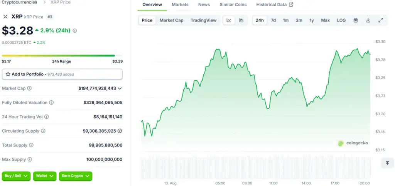This screenshot has height=186, width=395.
Task: Click the 100,000,000,000 max supply value
Action: pyautogui.click(x=104, y=159)
